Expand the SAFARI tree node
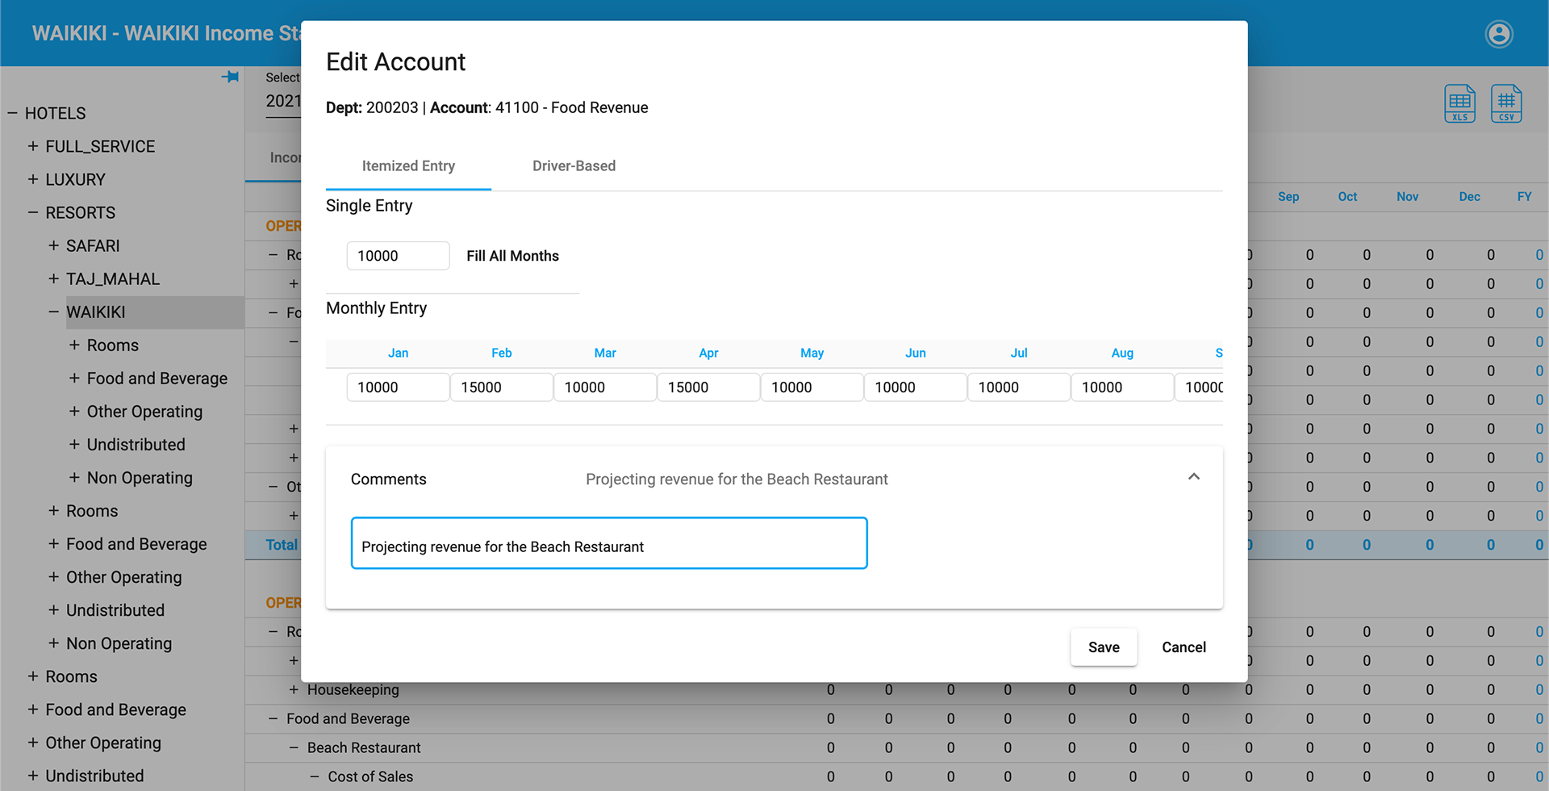 [x=53, y=245]
